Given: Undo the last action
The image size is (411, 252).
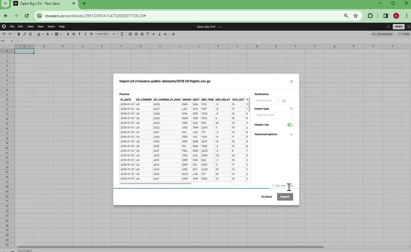Looking at the screenshot, I should (x=4, y=34).
